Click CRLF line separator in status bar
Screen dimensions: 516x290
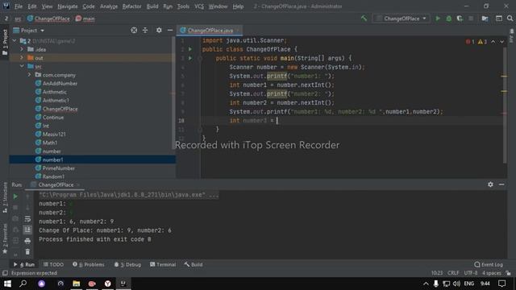coord(453,273)
